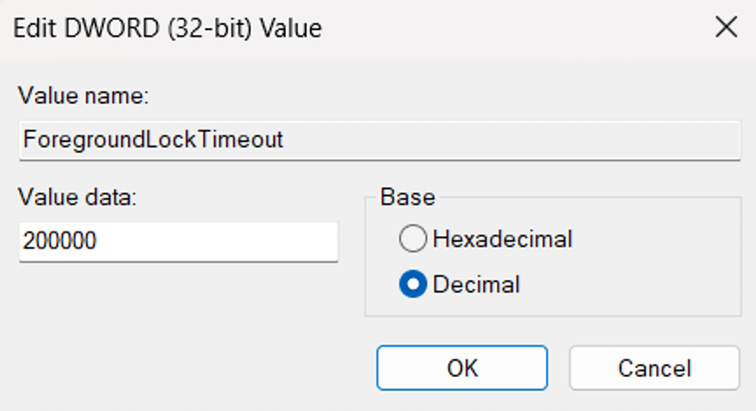
Task: Click the ForegroundLockTimeout text in name field
Action: 153,140
